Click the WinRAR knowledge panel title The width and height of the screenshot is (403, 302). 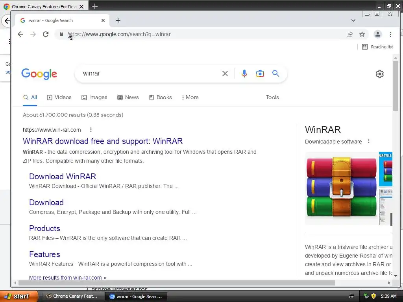click(x=323, y=130)
